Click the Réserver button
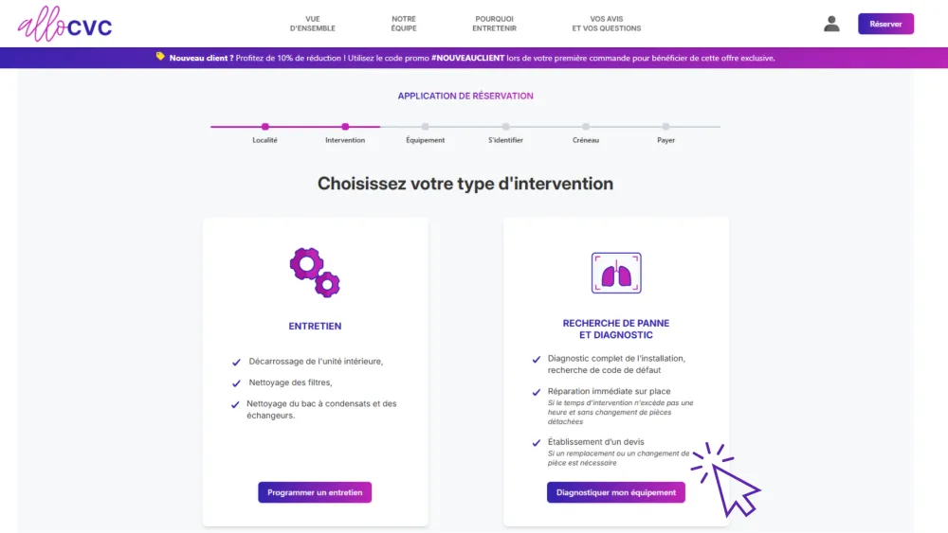948x533 pixels. pyautogui.click(x=885, y=25)
